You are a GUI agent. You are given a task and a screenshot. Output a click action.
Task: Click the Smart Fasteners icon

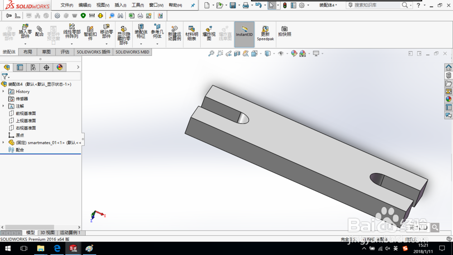pos(90,33)
